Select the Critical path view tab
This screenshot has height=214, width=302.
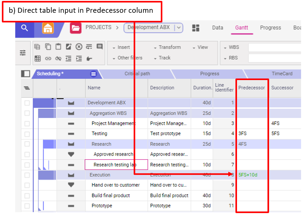coord(137,74)
